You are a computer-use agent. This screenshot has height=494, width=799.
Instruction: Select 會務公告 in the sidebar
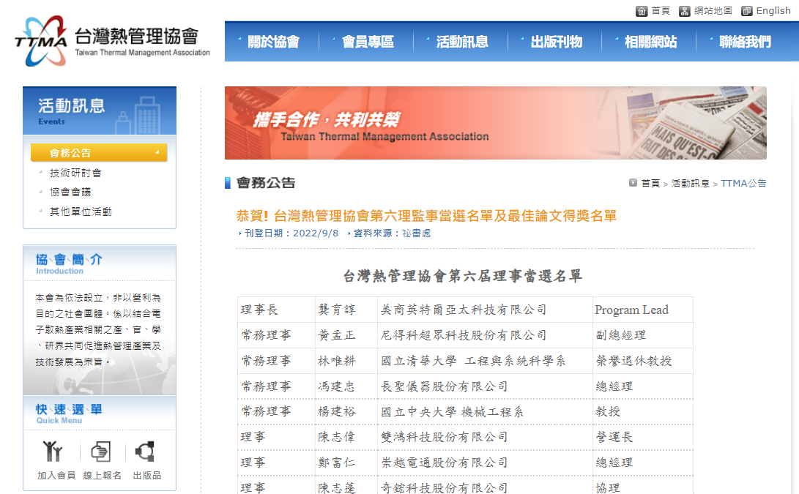99,153
